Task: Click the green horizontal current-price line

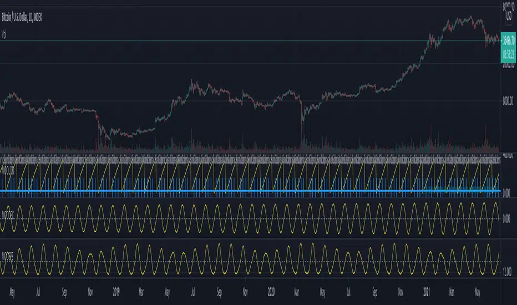Action: point(250,40)
